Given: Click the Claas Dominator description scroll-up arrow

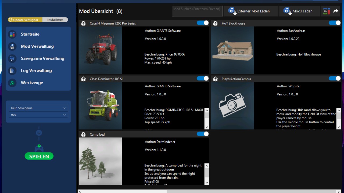Looking at the screenshot, I should (207, 110).
